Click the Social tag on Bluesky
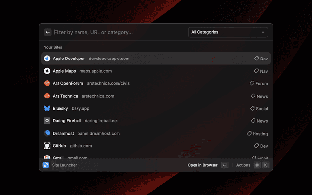 coord(259,109)
